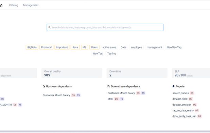Click TS badge beside the N_MONTH entry
Viewport: 210px width, 133px height.
(x=20, y=105)
